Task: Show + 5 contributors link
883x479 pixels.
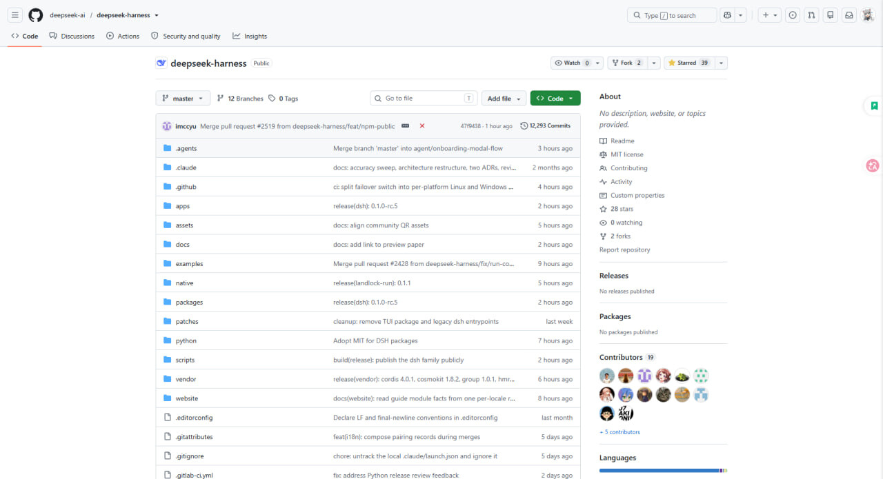Action: (x=619, y=432)
